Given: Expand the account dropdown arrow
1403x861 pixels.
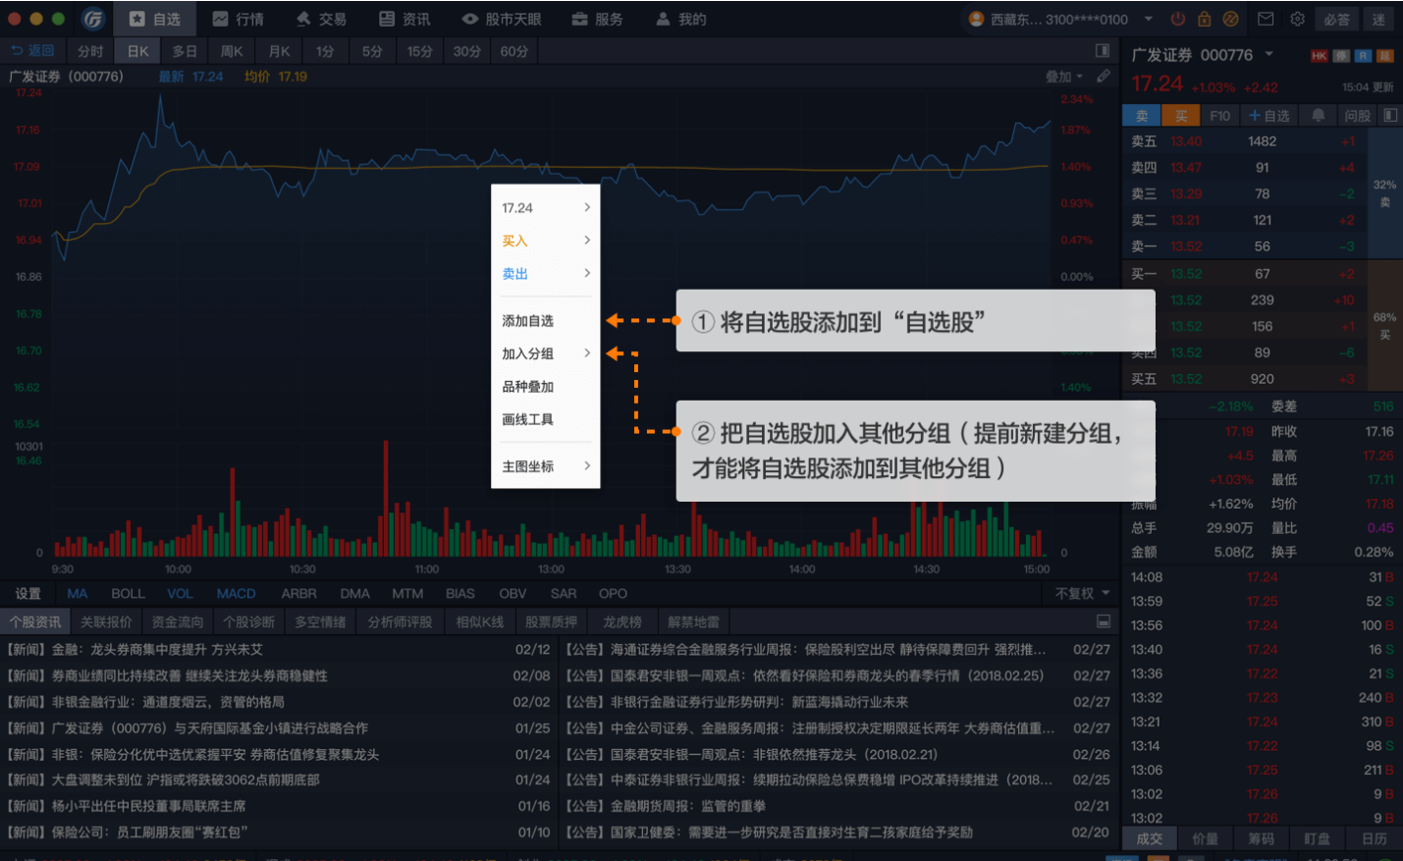Looking at the screenshot, I should [x=1148, y=19].
